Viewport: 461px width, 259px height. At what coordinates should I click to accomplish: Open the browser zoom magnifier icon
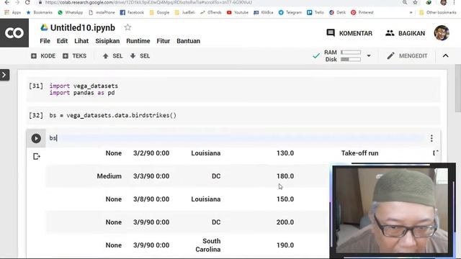[x=405, y=2]
